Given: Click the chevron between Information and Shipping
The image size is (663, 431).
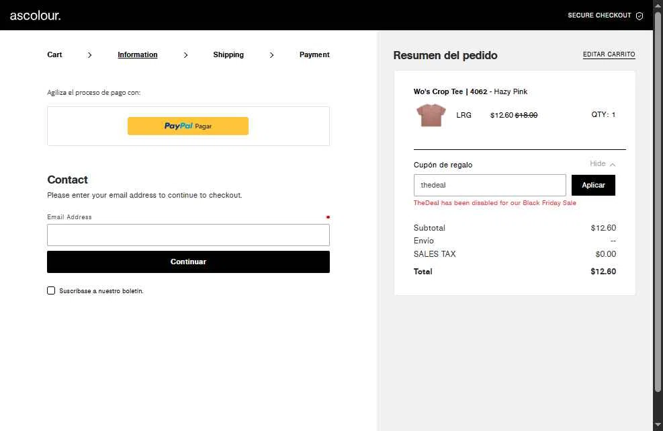Looking at the screenshot, I should pyautogui.click(x=185, y=55).
